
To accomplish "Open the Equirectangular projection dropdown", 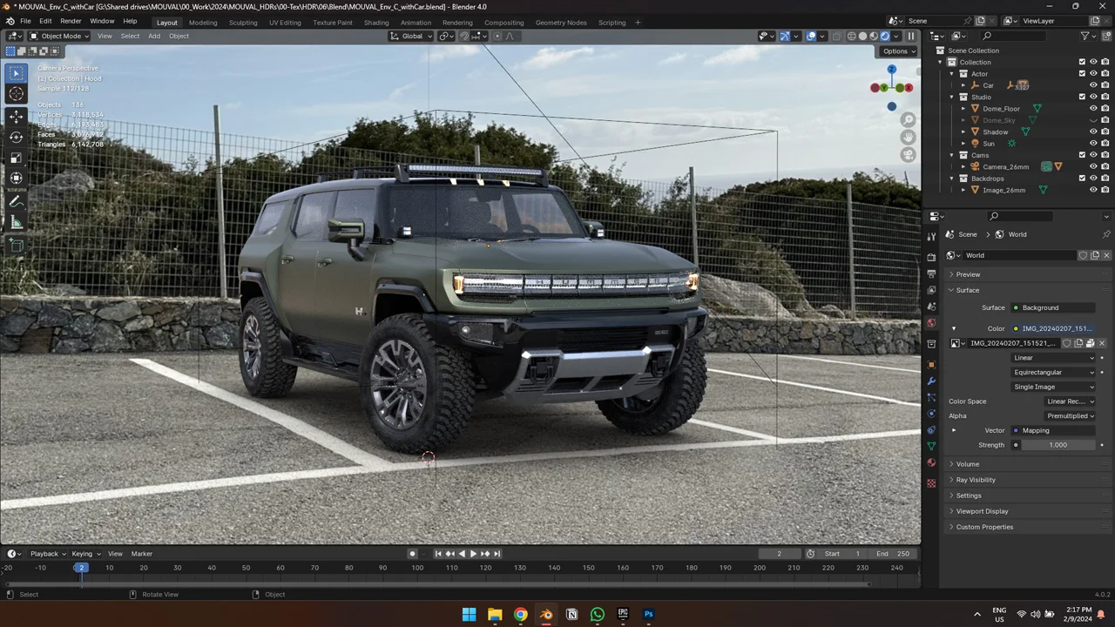I will pos(1054,372).
